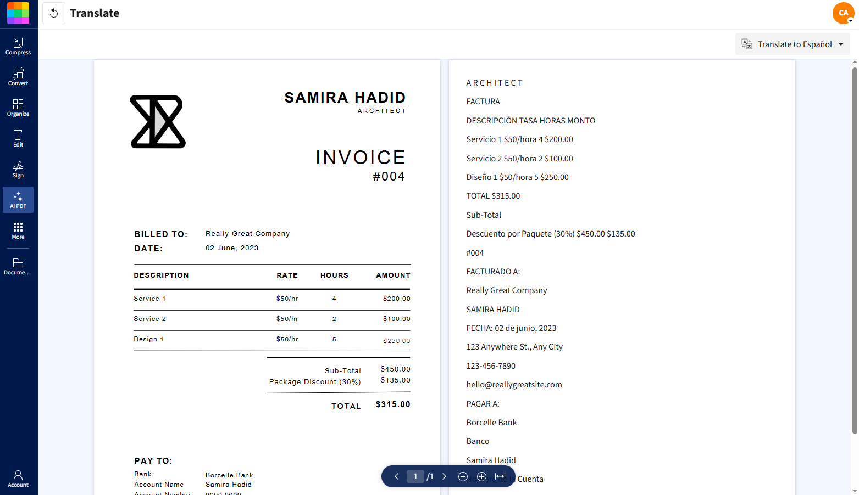
Task: Select the Edit text tool
Action: tap(18, 138)
